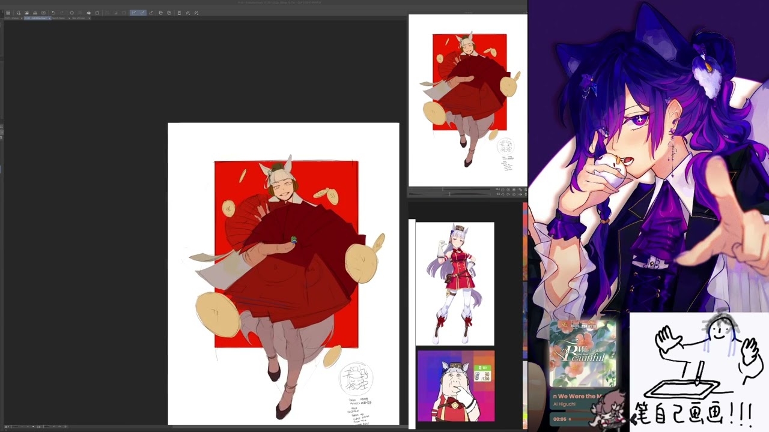Click the Chinese caption under the doodle
769x432 pixels.
click(x=695, y=415)
